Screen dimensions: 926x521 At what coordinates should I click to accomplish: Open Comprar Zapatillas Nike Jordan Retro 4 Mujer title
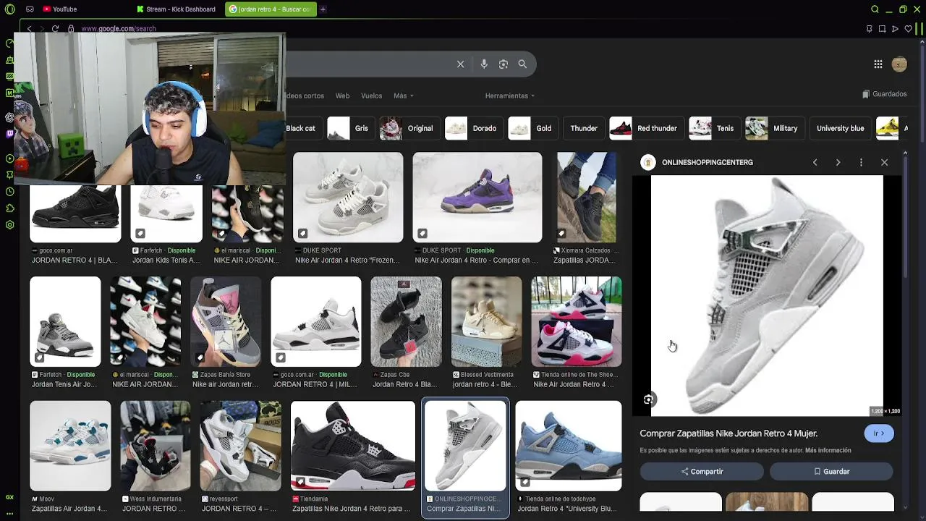(x=729, y=433)
